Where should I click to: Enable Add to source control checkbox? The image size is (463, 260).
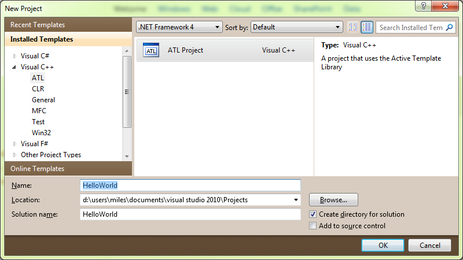click(313, 226)
